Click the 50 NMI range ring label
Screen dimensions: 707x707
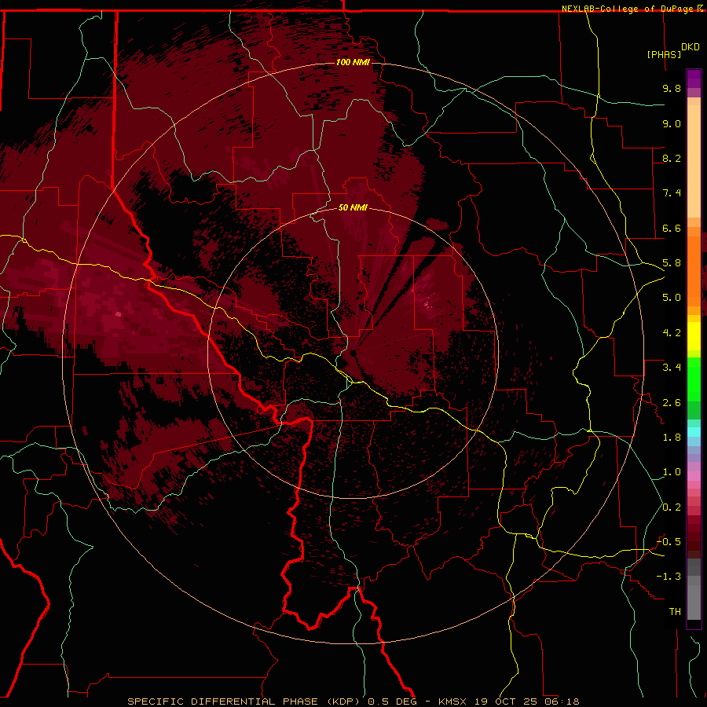pyautogui.click(x=353, y=207)
